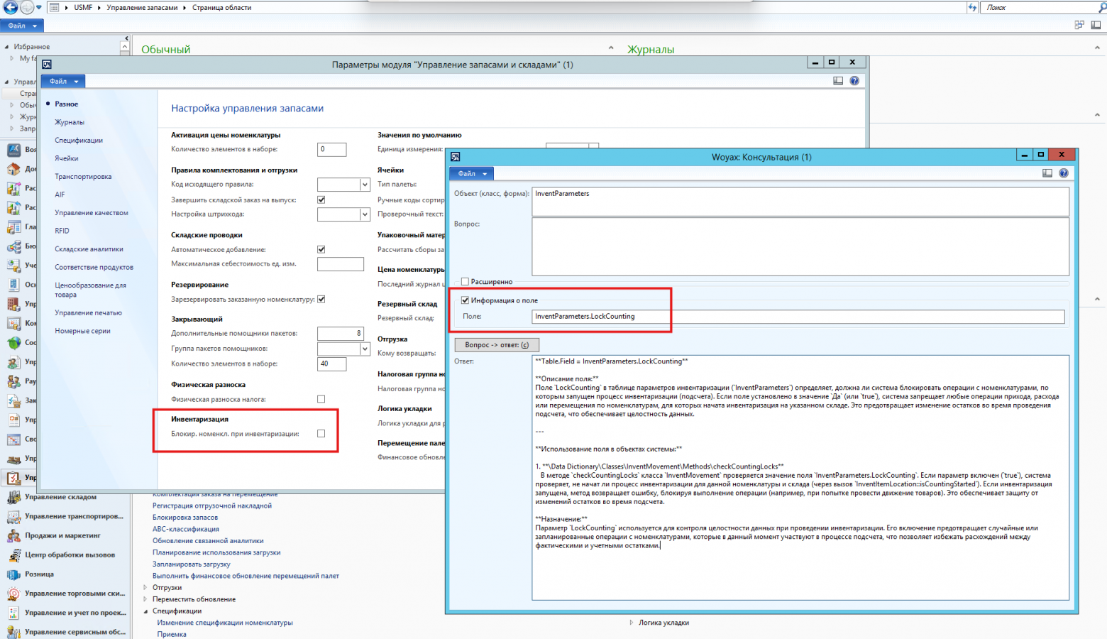
Task: Select the Разное tab in parameters sidebar
Action: coord(67,104)
